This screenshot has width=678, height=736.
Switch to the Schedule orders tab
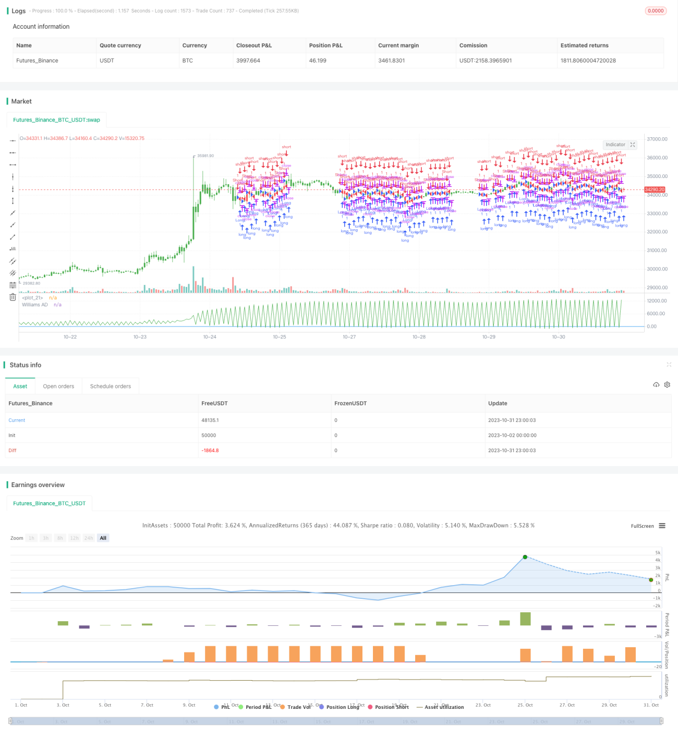(111, 386)
